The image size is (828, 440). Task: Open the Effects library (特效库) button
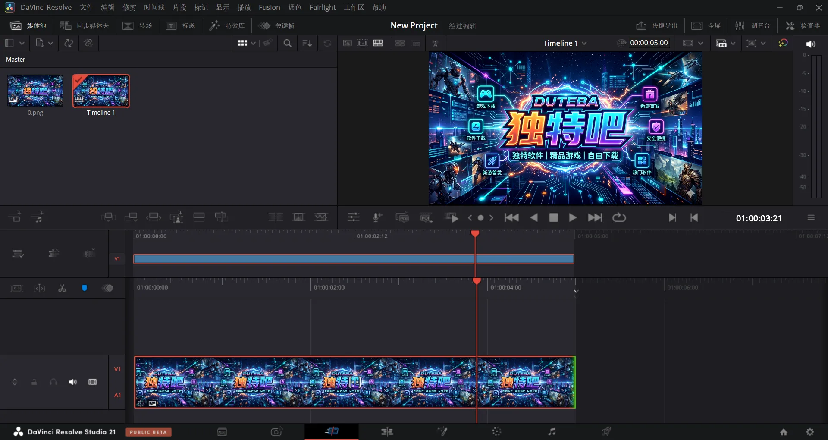coord(227,26)
